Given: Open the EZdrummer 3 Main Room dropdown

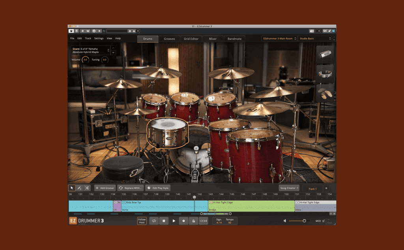Looking at the screenshot, I should click(278, 39).
